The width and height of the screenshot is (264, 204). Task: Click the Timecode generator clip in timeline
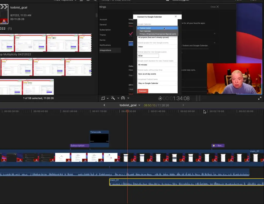coord(99,138)
